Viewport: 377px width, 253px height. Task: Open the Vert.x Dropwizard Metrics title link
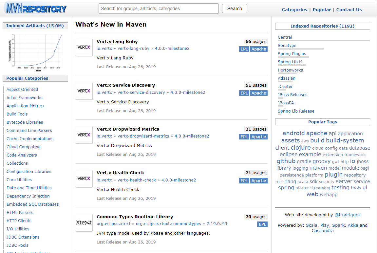click(x=128, y=129)
